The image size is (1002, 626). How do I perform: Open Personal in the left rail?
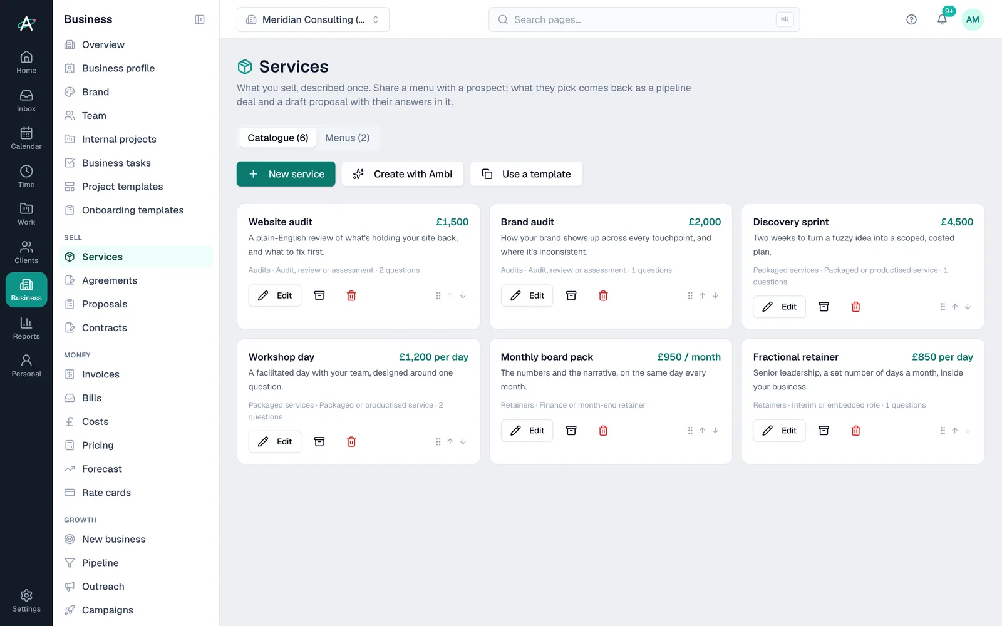click(x=26, y=366)
